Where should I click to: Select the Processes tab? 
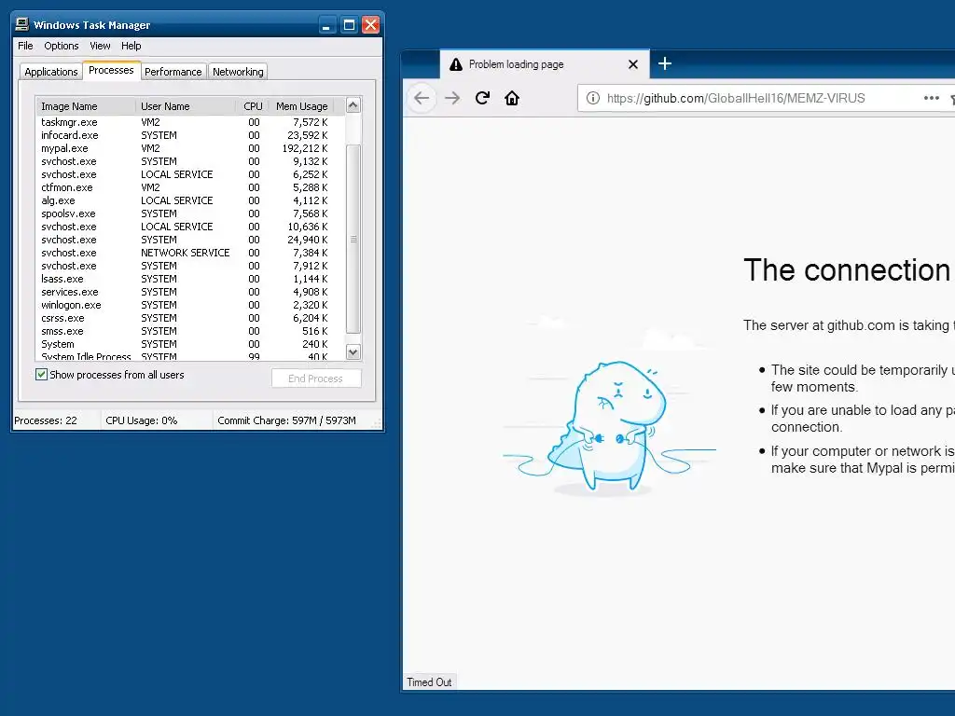[111, 70]
